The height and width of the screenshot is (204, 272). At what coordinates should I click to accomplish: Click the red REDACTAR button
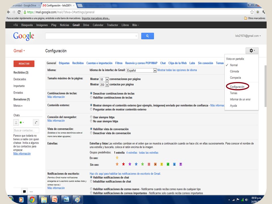click(24, 64)
